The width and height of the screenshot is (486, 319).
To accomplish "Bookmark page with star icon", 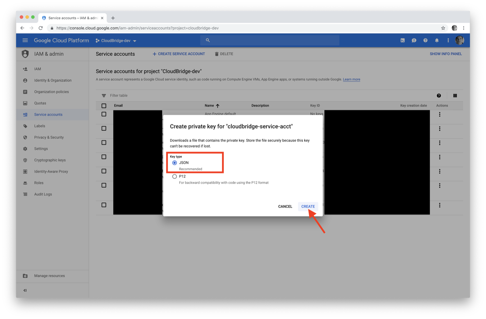I will tap(443, 28).
